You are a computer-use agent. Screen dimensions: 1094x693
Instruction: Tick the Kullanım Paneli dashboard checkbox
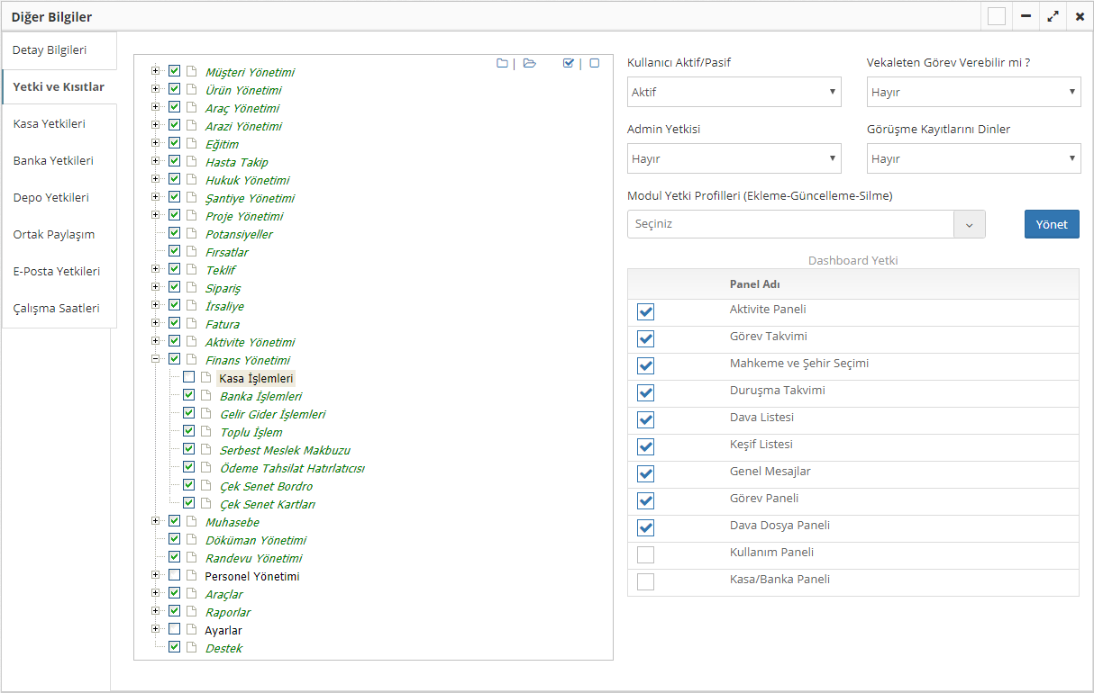[x=645, y=554]
